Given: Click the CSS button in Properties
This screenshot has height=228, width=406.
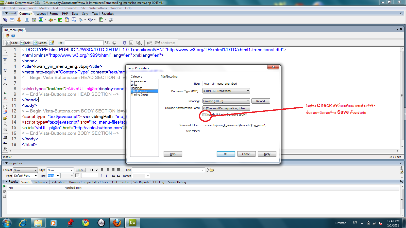Looking at the screenshot, I should 80,170.
